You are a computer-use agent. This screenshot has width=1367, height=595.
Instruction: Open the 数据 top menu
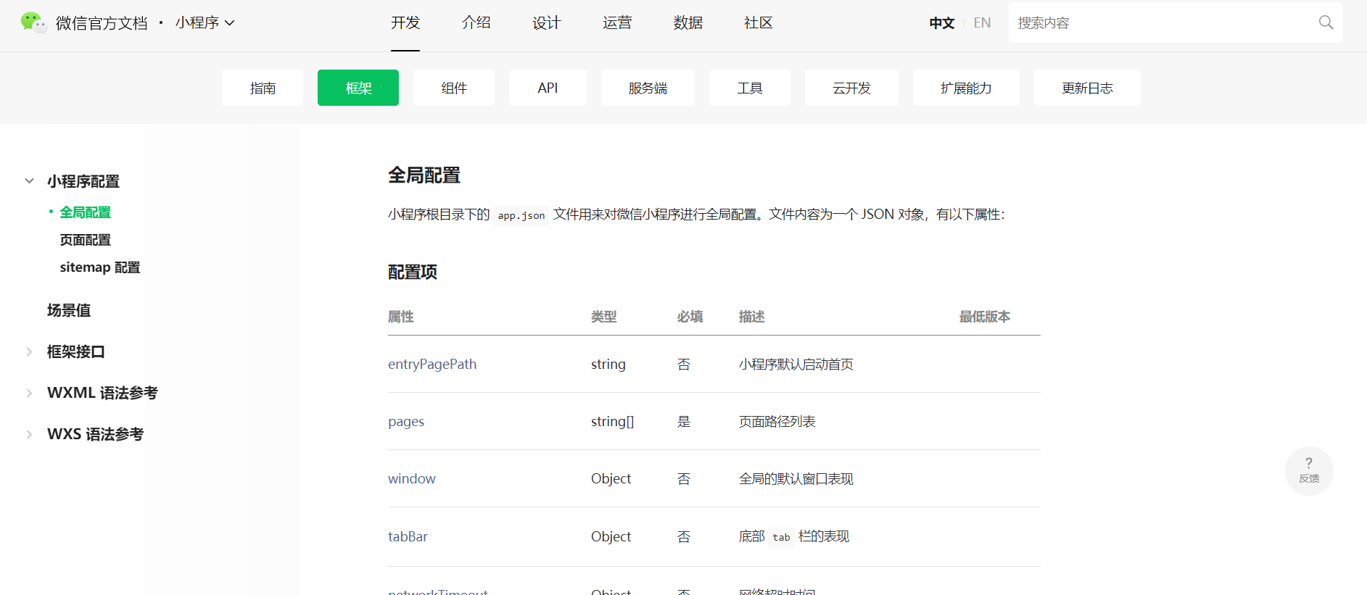click(x=687, y=22)
